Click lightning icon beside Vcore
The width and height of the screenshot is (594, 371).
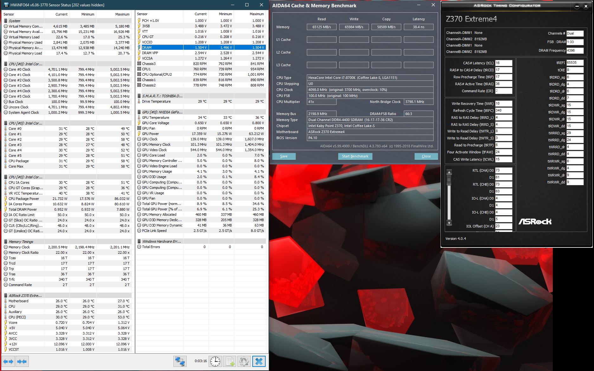[x=6, y=323]
